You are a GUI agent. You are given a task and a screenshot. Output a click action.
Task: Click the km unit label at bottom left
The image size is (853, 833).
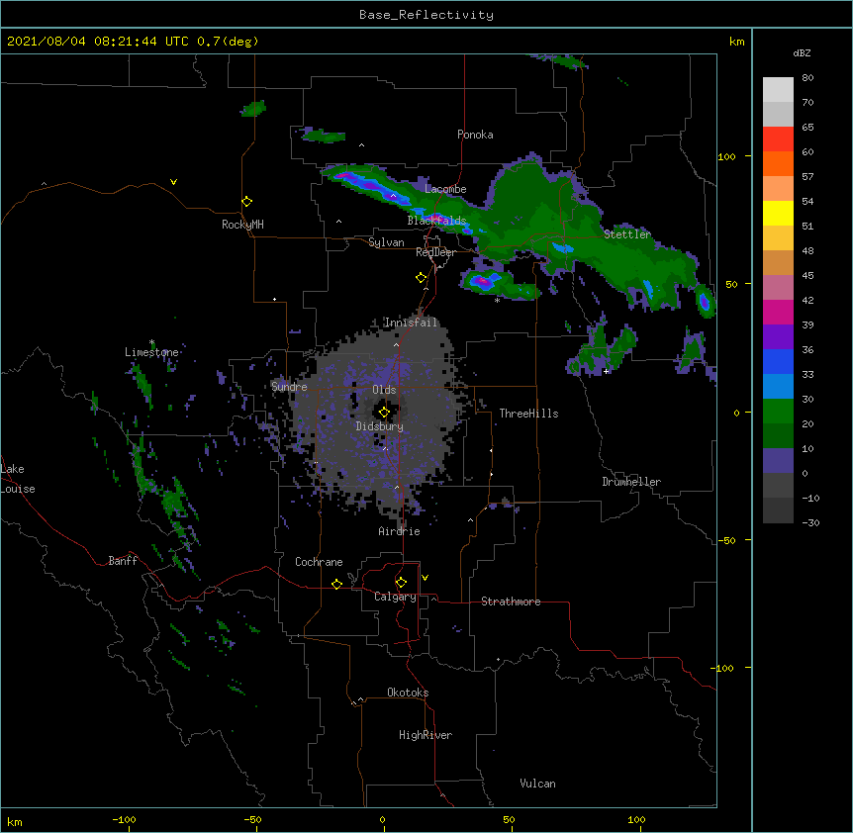click(x=15, y=821)
